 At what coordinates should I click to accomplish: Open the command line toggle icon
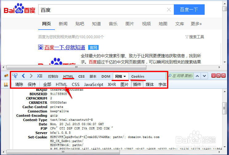40,76
